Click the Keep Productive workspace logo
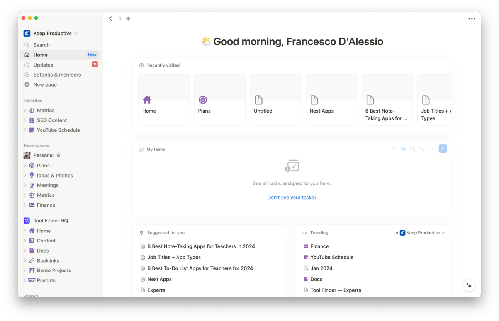 pyautogui.click(x=27, y=33)
